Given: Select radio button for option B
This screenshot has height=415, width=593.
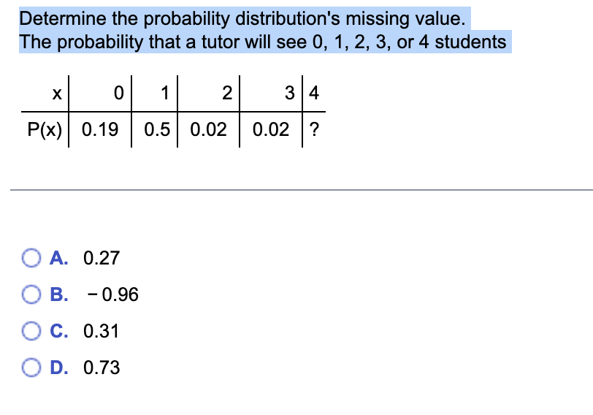Looking at the screenshot, I should click(31, 294).
